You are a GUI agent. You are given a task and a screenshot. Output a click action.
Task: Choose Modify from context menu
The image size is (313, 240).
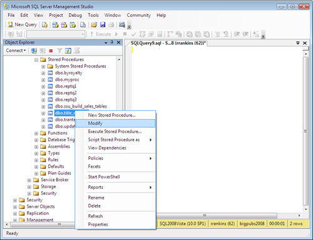tap(115, 123)
